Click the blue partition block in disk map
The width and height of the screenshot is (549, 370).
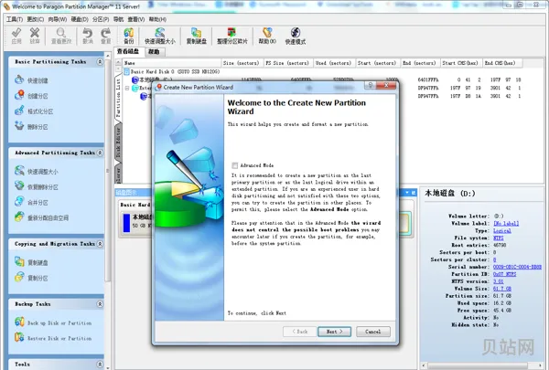point(126,223)
